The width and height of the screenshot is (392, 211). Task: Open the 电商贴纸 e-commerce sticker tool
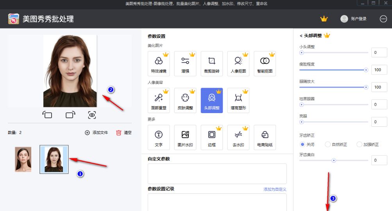265,137
